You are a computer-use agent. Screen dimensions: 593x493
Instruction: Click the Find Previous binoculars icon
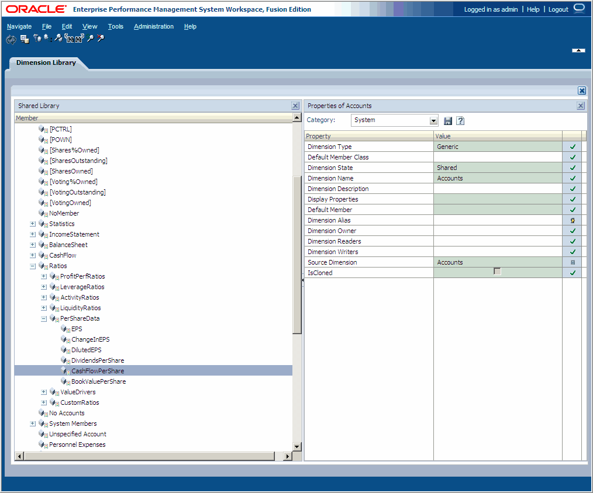point(69,38)
